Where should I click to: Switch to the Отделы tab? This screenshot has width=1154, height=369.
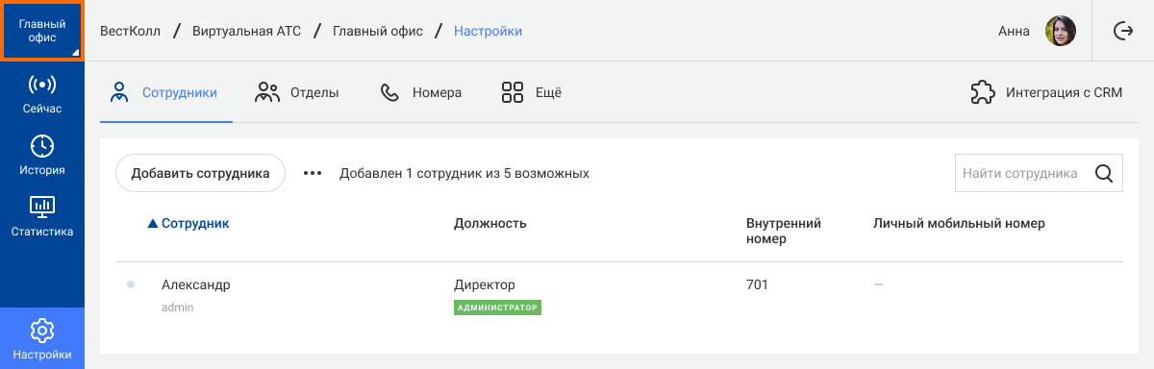tap(296, 93)
